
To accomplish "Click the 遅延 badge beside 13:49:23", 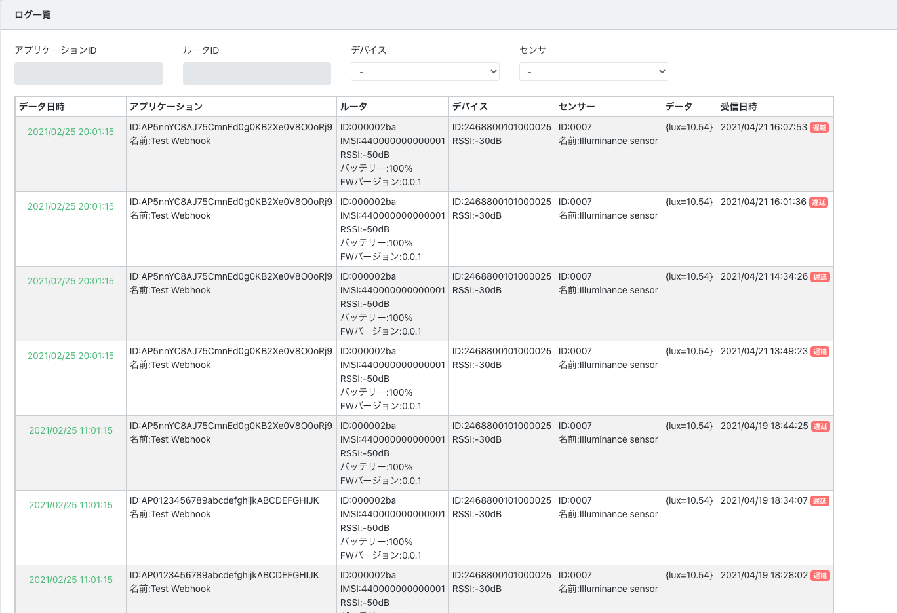I will [820, 352].
